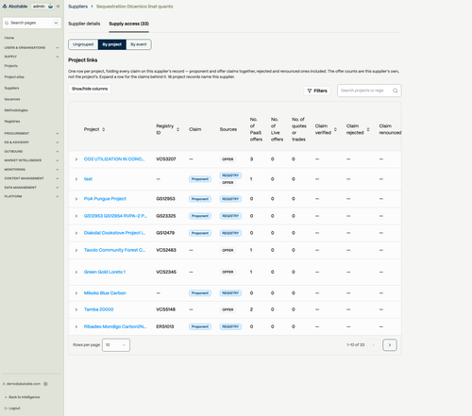
Task: Go to the next page arrow
Action: [x=390, y=345]
